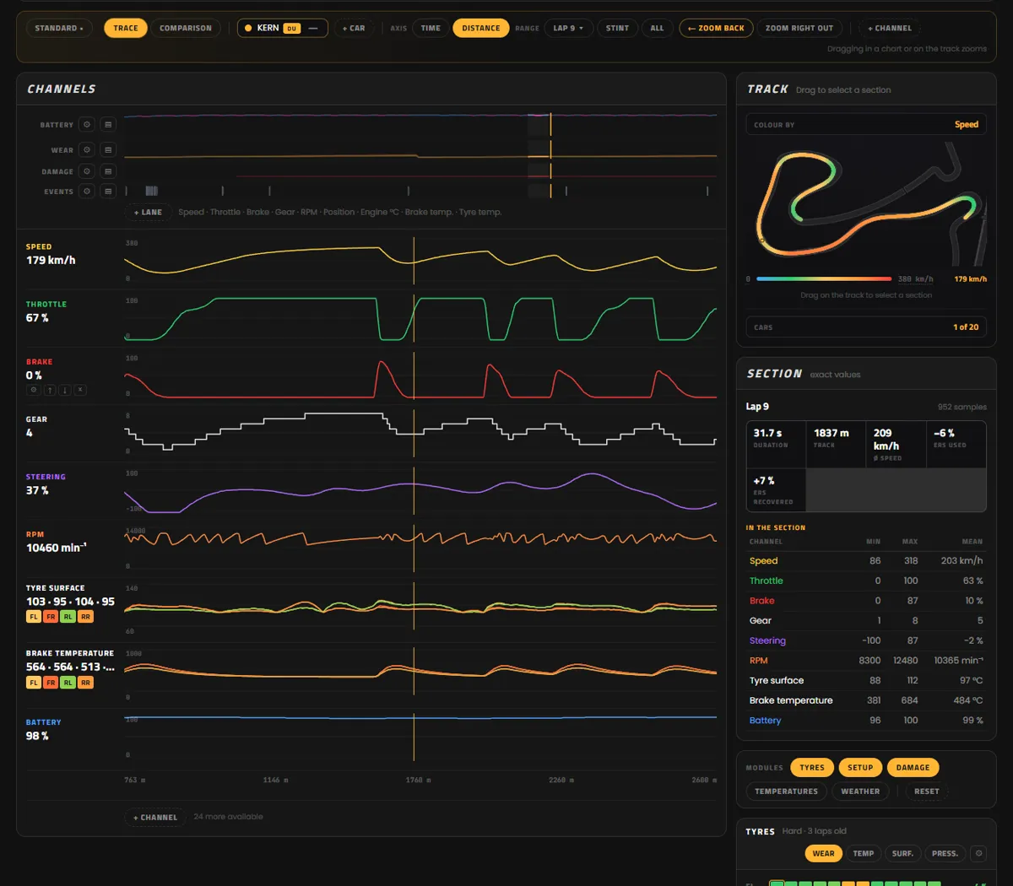Screen dimensions: 1013x886
Task: Show tyre Wear view
Action: click(x=823, y=853)
